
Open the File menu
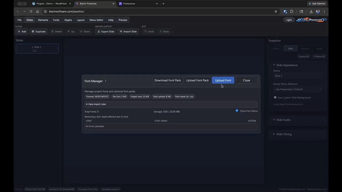[x=20, y=20]
